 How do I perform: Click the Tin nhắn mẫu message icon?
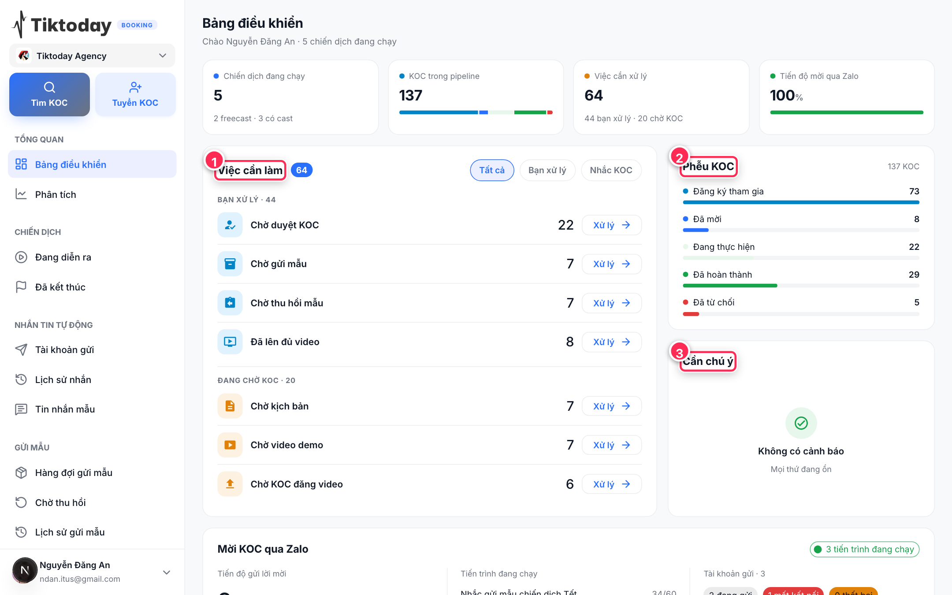[21, 409]
